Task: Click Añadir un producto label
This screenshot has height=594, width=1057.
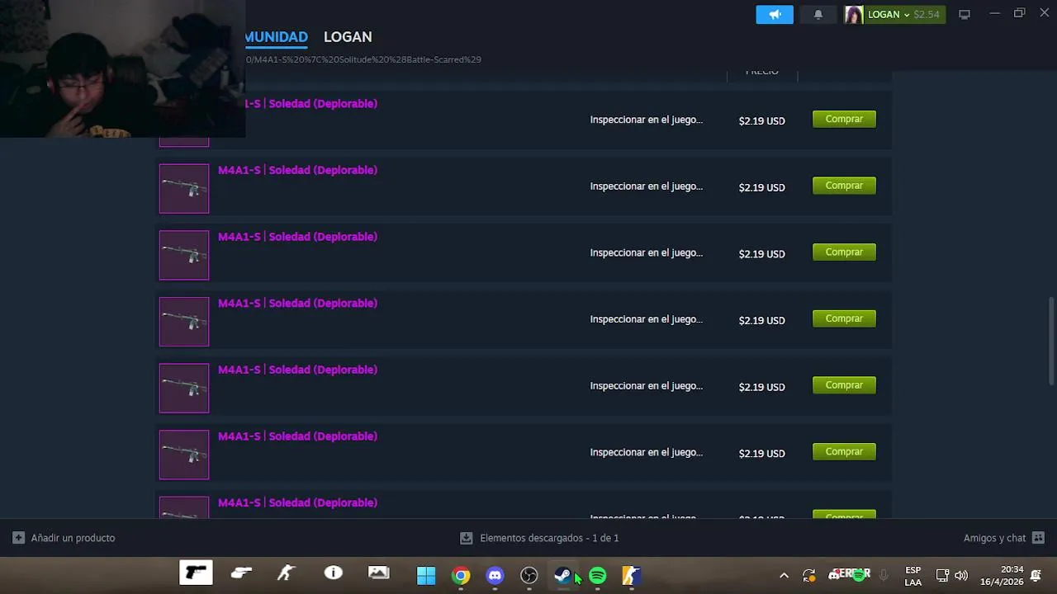Action: [x=73, y=538]
